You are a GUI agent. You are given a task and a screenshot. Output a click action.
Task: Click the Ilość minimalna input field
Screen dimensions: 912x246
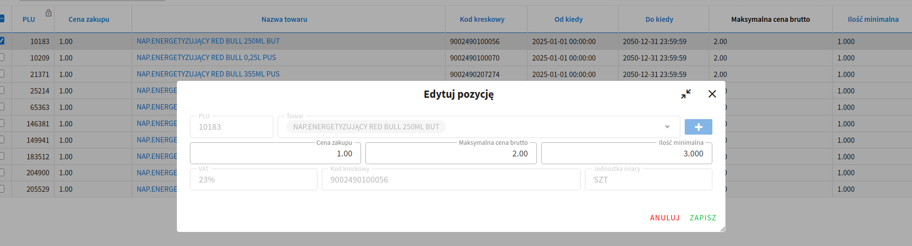point(626,154)
